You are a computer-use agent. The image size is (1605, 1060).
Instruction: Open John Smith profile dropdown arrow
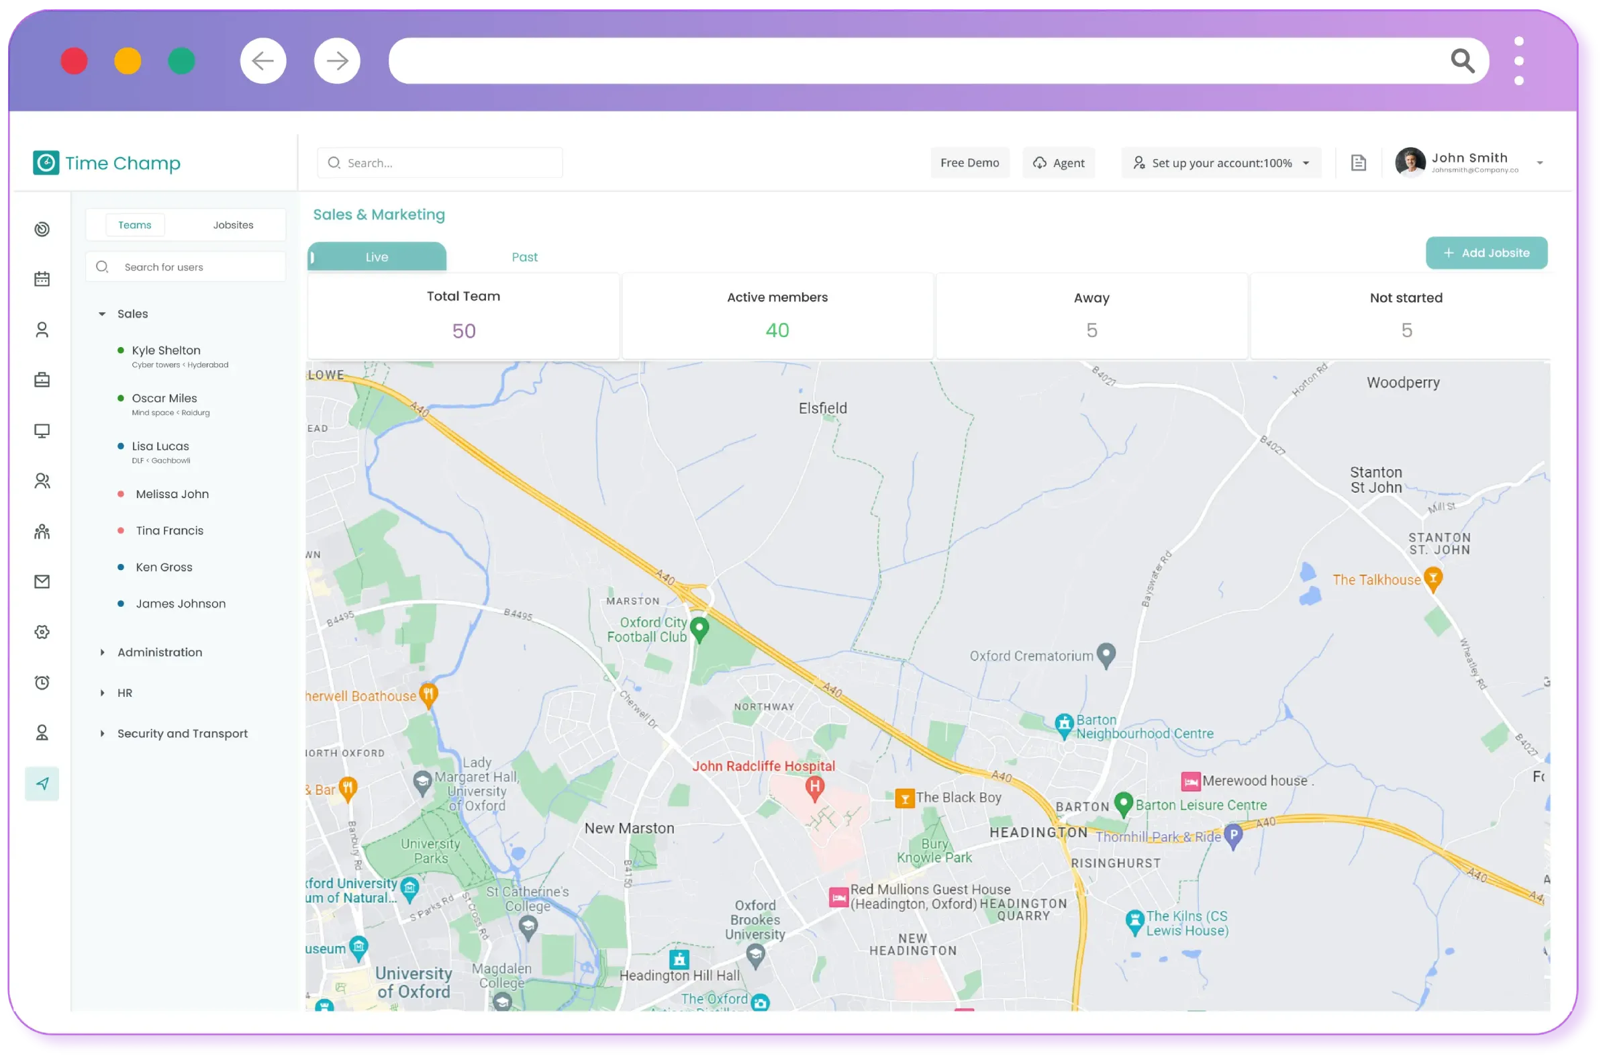1540,163
